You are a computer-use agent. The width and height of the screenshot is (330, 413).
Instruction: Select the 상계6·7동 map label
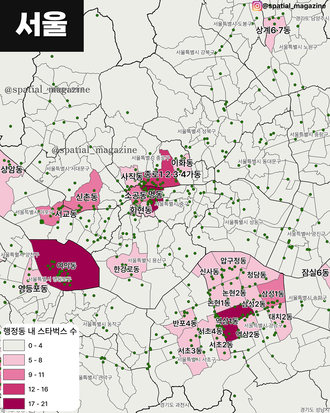(x=273, y=30)
